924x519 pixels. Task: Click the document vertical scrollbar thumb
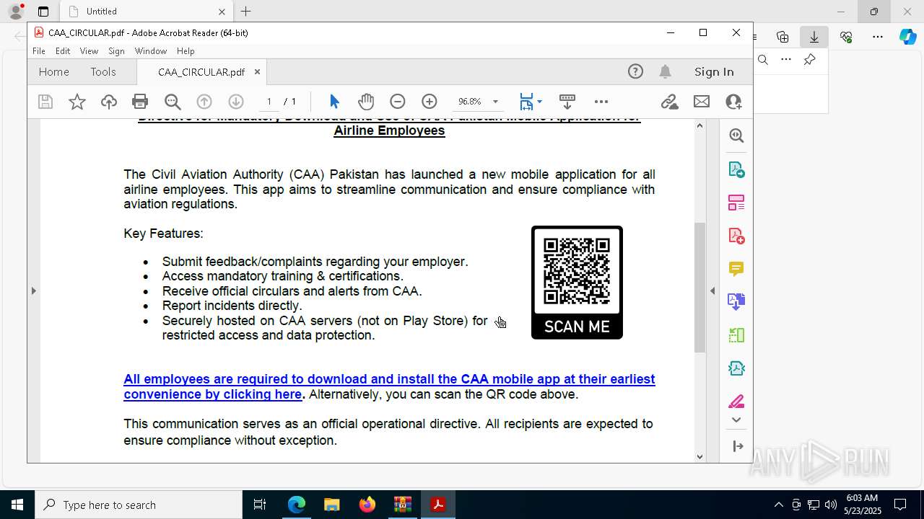point(699,288)
